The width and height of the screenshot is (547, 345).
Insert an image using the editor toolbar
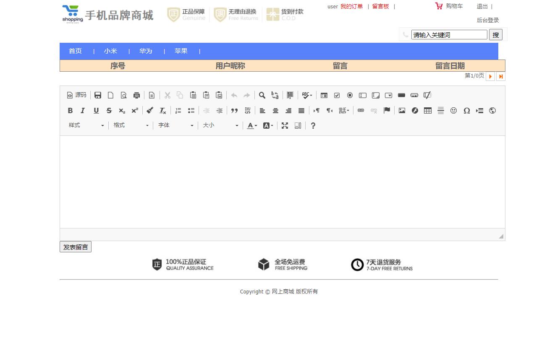pos(402,111)
